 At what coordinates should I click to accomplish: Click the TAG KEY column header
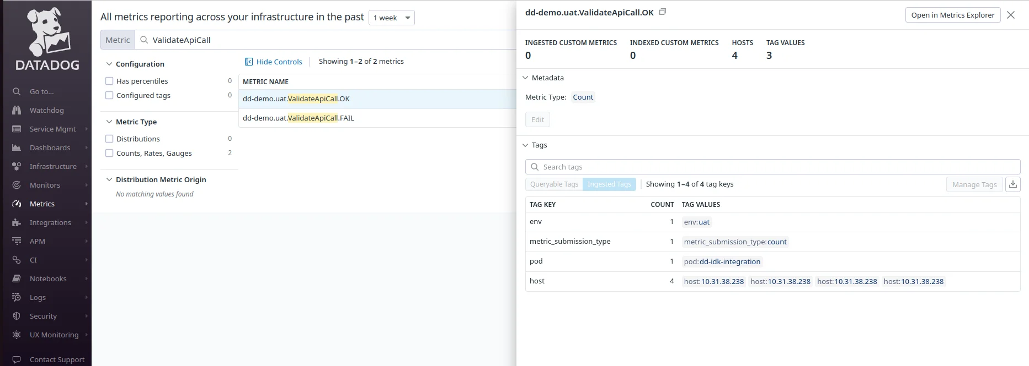point(542,204)
